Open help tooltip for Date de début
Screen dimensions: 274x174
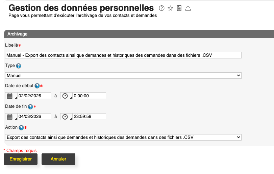click(37, 86)
